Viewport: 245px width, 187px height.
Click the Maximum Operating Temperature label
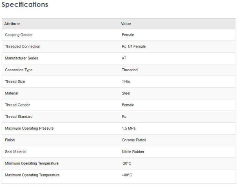click(32, 175)
